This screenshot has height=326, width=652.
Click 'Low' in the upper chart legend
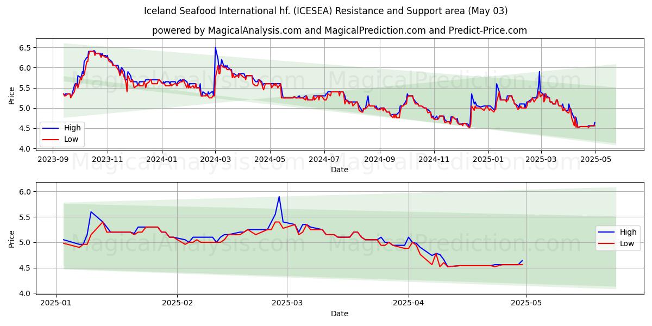(x=71, y=139)
